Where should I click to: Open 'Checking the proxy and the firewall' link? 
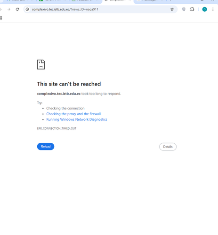point(73,114)
